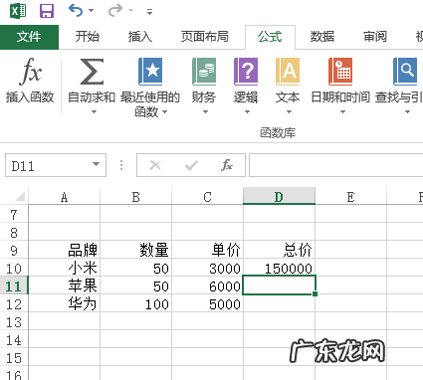Viewport: 423px width, 380px height.
Task: Click the cell containing 苹果
Action: (65, 285)
